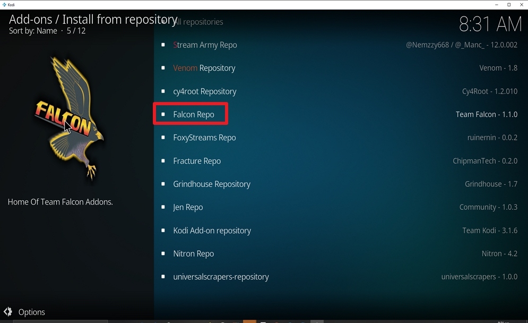This screenshot has width=528, height=323.
Task: Click the universalscrapers - 1.0.0 label
Action: tap(479, 277)
